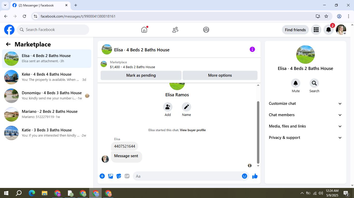Open File Explorer from taskbar
Image resolution: width=354 pixels, height=198 pixels.
click(45, 193)
